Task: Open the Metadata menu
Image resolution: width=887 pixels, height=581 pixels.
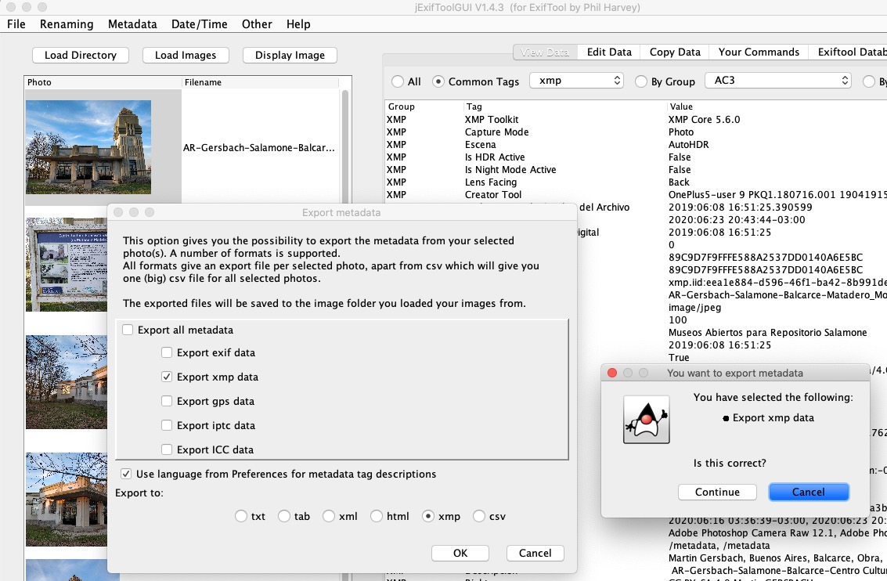Action: pos(132,24)
